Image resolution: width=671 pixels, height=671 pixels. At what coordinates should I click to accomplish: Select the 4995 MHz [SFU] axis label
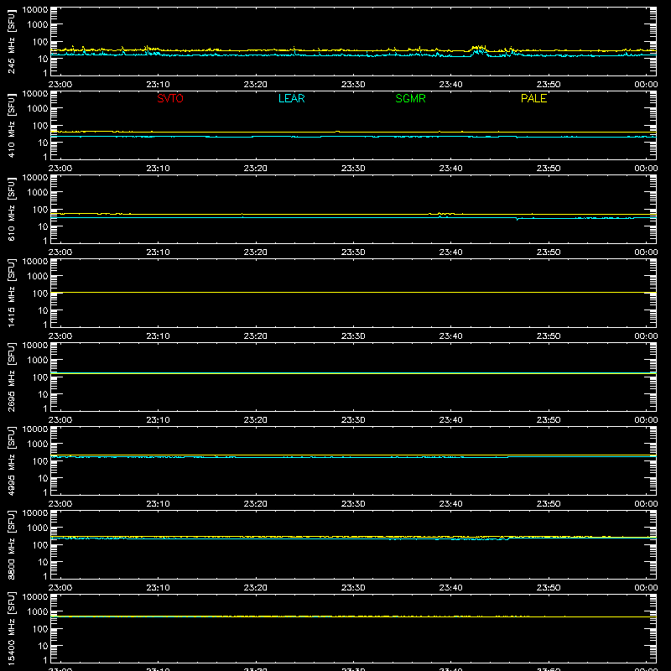(x=12, y=460)
